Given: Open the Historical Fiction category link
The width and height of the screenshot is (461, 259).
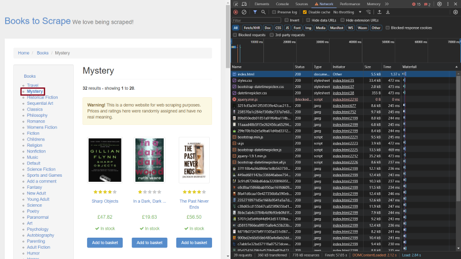Looking at the screenshot, I should (x=42, y=97).
